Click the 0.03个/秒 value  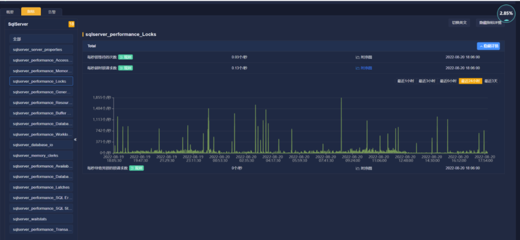[239, 57]
